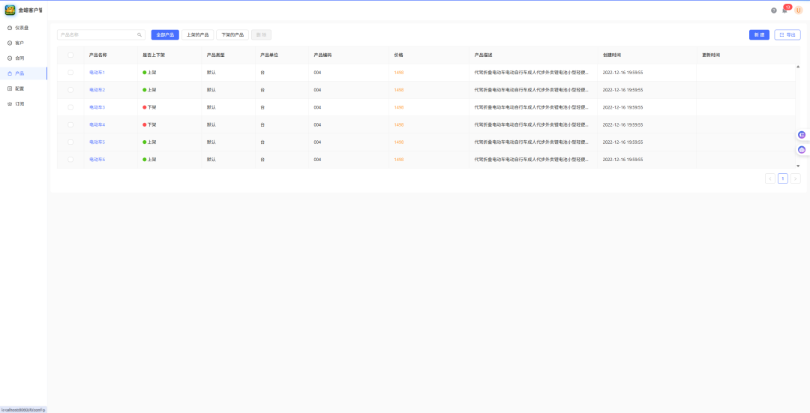Open the 订阅 subscription sidebar item
Screen dimensions: 810x413
(x=23, y=103)
